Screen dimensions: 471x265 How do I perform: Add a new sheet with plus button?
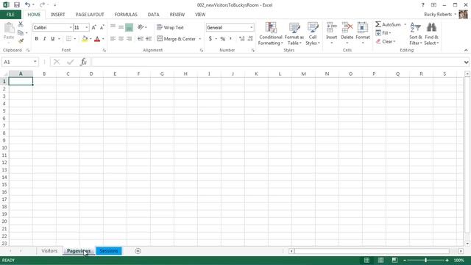click(138, 251)
